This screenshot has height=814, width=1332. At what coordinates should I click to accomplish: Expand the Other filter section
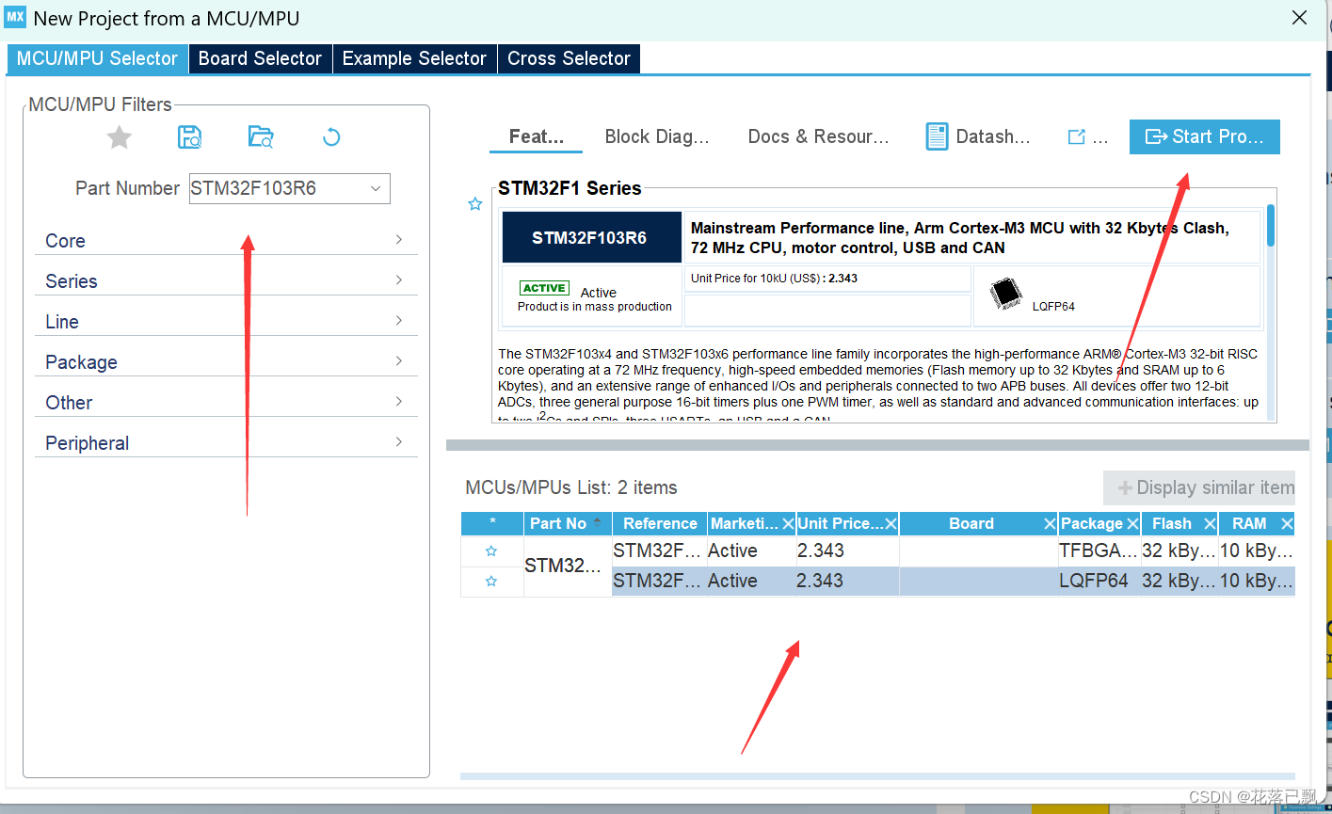tap(226, 402)
